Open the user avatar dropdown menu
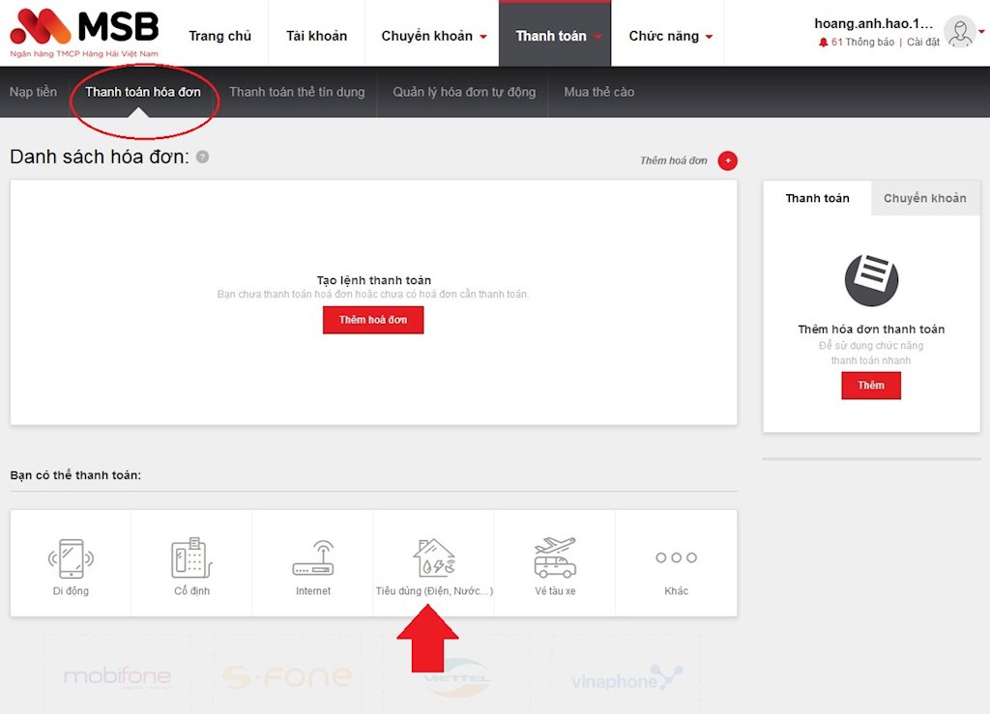The image size is (990, 714). pyautogui.click(x=960, y=32)
